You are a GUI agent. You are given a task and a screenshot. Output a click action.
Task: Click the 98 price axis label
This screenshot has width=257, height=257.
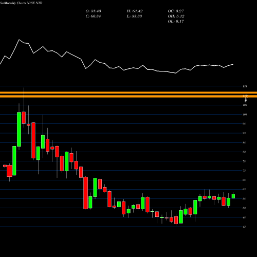244,124
